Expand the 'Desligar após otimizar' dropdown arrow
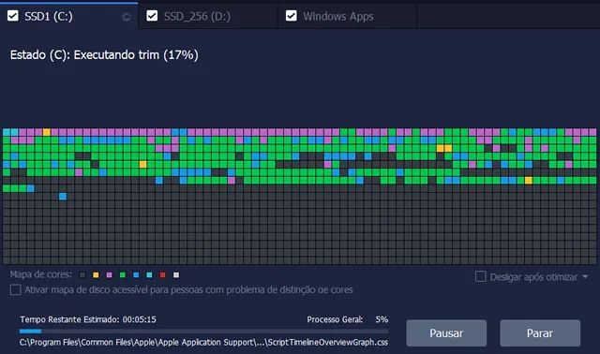 tap(585, 276)
